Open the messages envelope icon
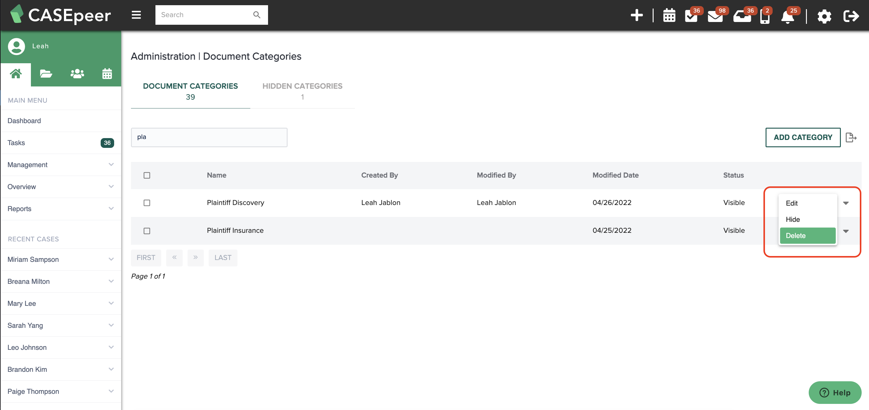869x410 pixels. coord(716,15)
